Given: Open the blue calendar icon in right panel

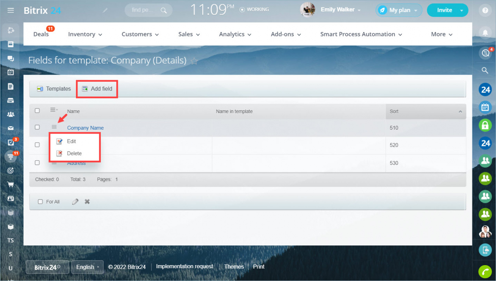Looking at the screenshot, I should (x=485, y=107).
